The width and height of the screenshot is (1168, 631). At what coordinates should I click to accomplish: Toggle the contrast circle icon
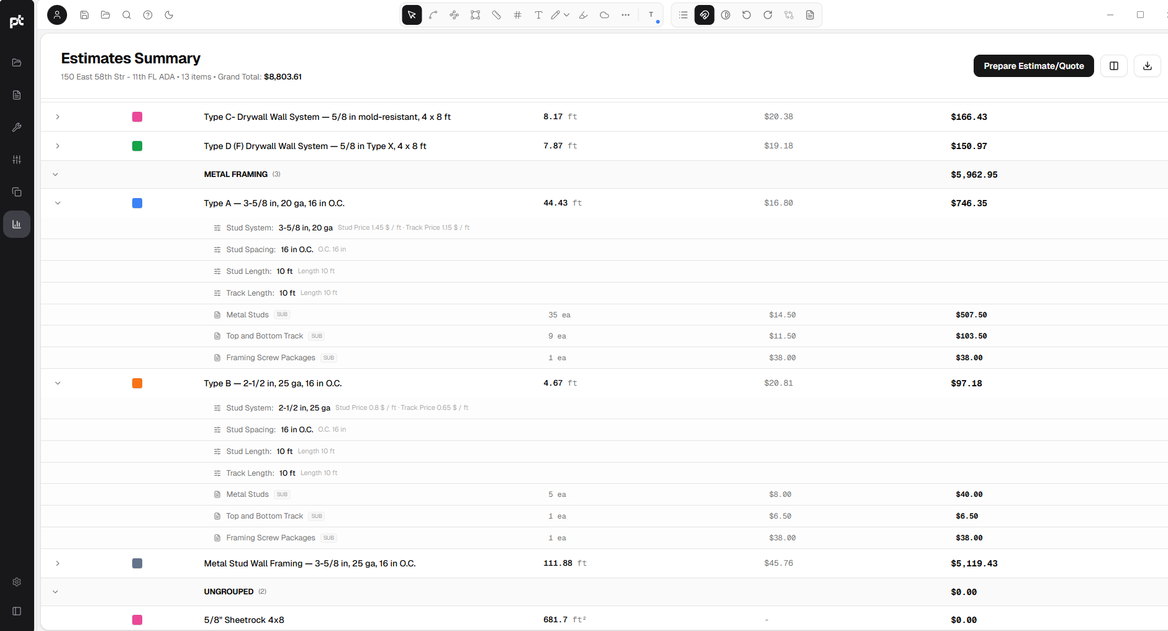[x=726, y=15]
